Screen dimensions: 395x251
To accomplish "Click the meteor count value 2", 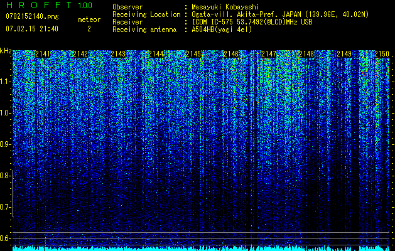I will (89, 29).
